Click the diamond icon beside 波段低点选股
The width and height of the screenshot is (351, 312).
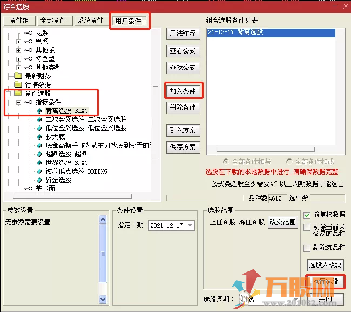39,172
